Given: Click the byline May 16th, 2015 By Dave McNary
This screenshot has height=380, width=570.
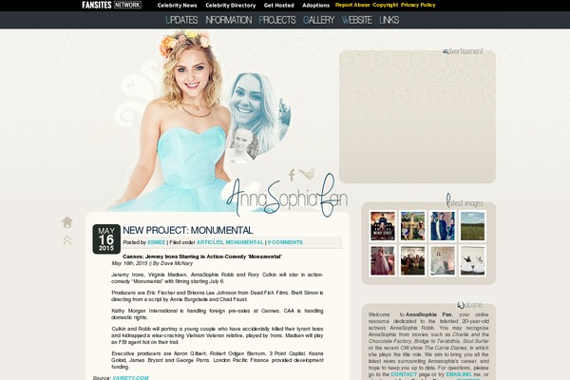Looking at the screenshot, I should click(x=152, y=263).
